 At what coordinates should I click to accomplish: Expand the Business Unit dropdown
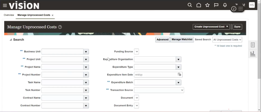(x=86, y=52)
